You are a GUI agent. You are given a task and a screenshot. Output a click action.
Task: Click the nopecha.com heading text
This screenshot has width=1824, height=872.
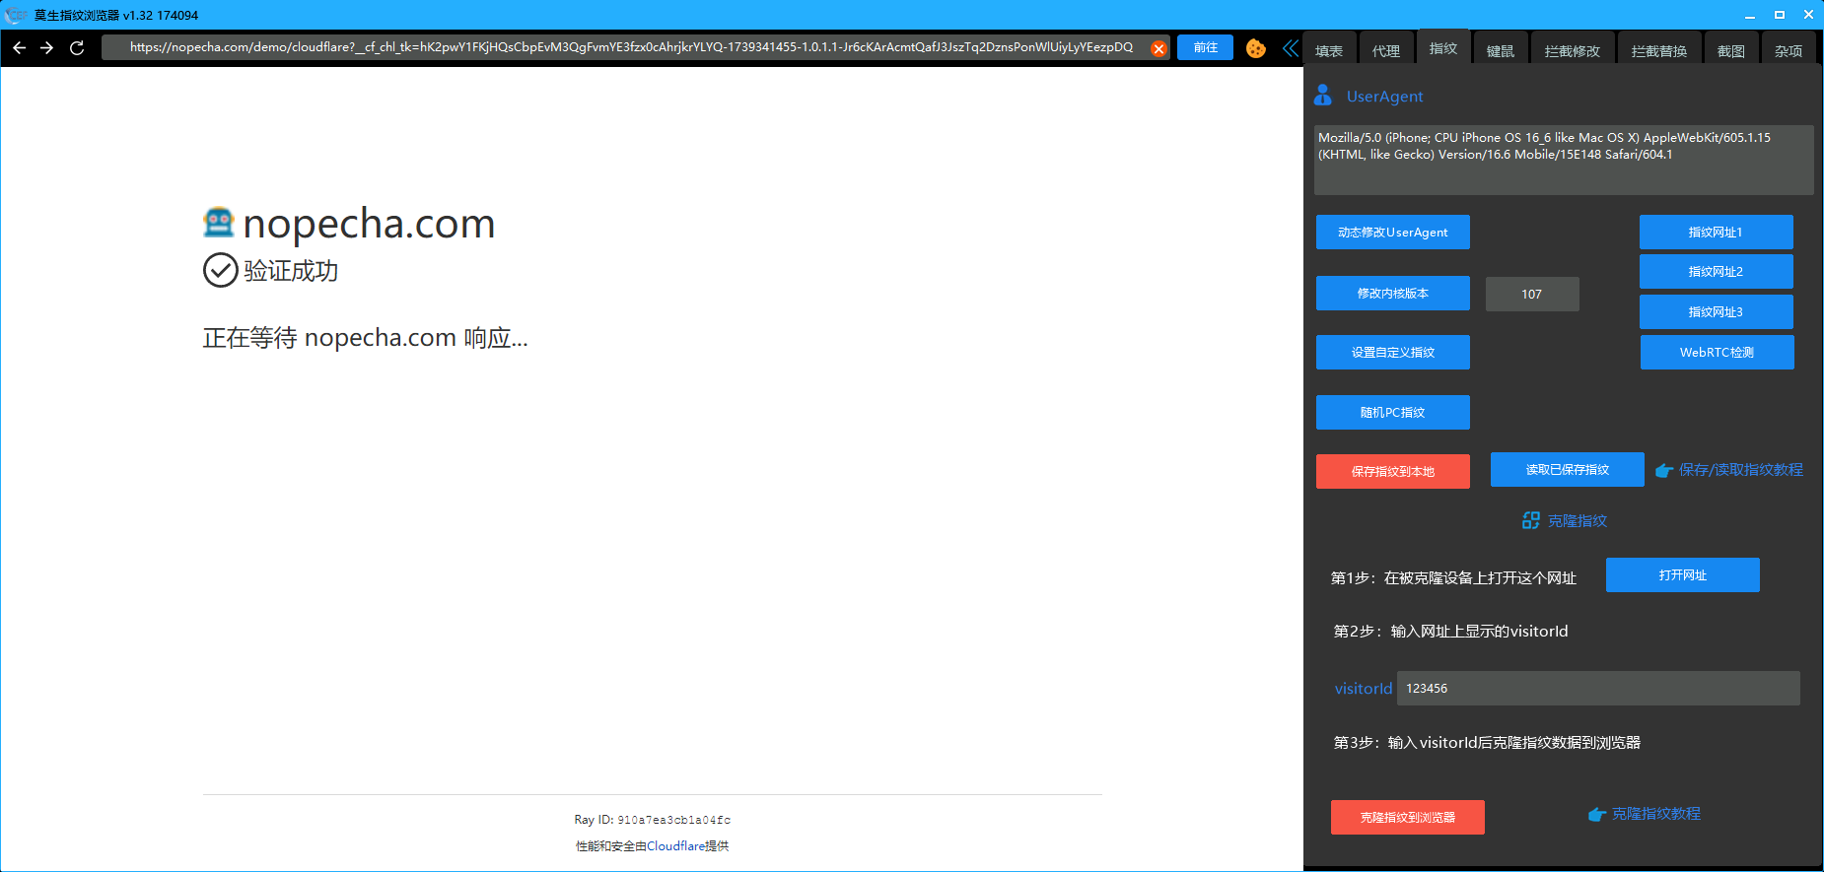369,224
